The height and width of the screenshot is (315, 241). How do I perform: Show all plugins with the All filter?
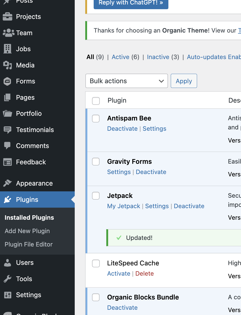coord(90,57)
